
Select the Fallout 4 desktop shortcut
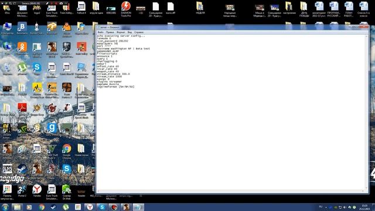pos(81,8)
